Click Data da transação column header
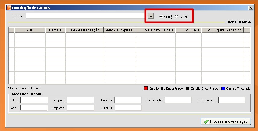Image resolution: width=258 pixels, height=131 pixels. tap(84, 30)
